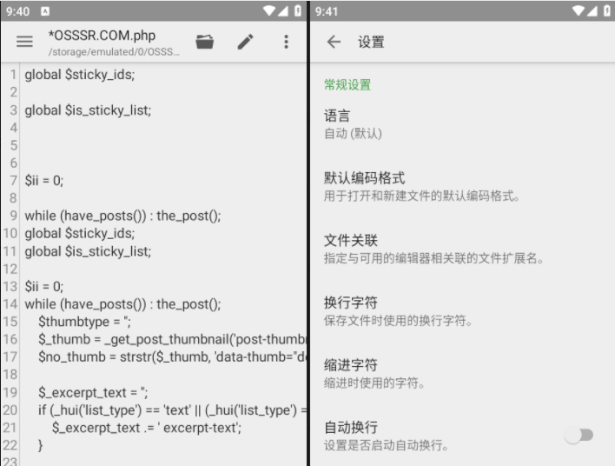Viewport: 615px width, 466px height.
Task: Open the three-dot overflow menu
Action: click(x=286, y=42)
